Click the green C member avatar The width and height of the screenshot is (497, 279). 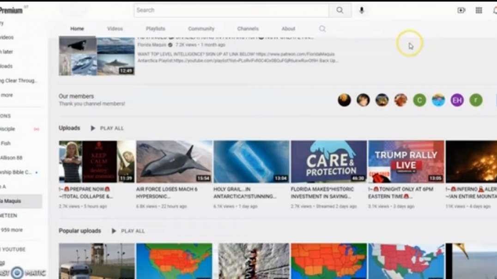[x=420, y=100]
